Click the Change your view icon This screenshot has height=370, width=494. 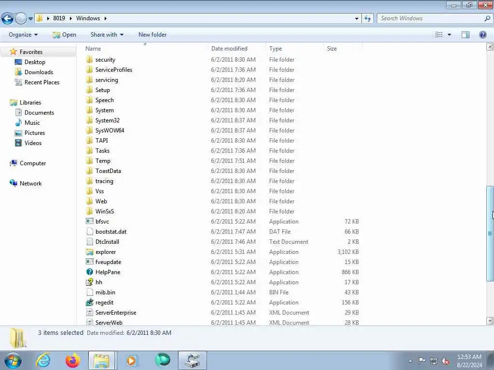pos(439,35)
